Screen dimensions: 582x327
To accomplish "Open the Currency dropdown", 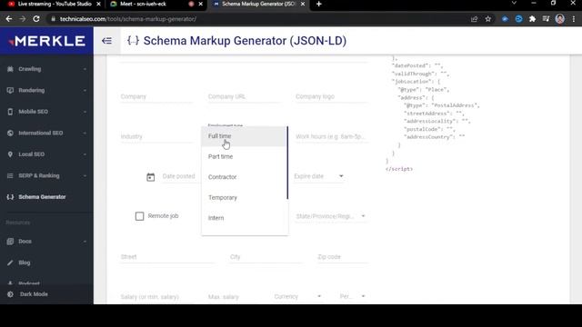I will point(297,297).
